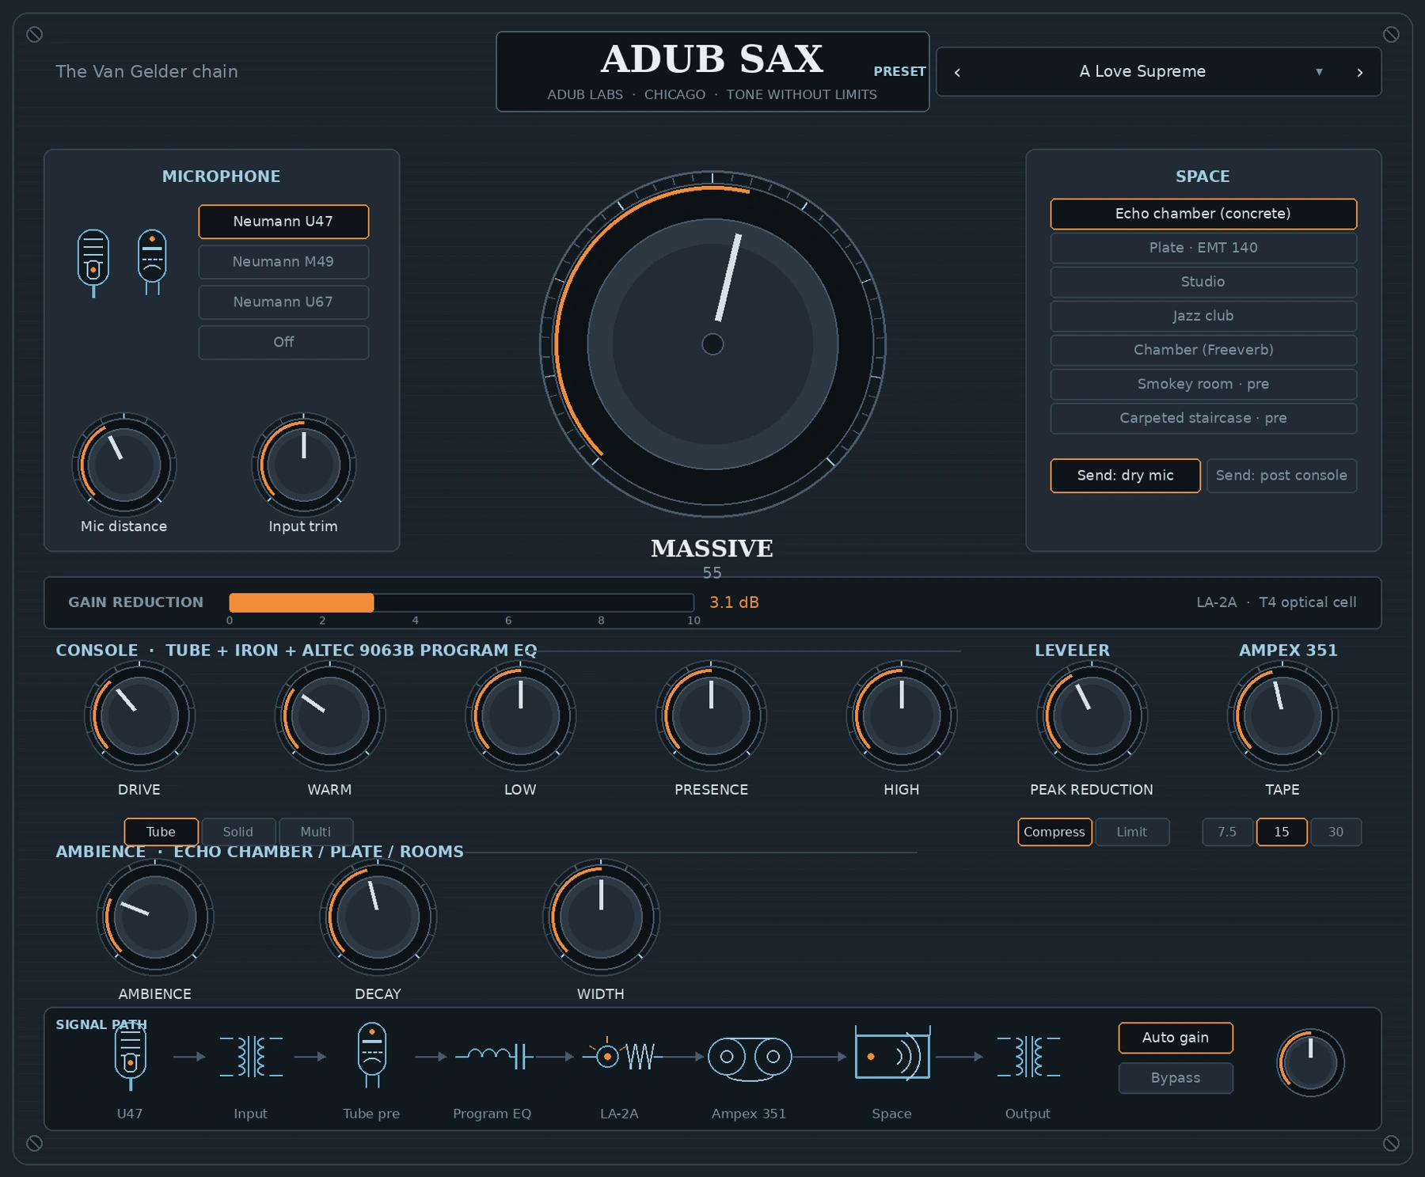
Task: Select 30 ips tape speed
Action: (x=1336, y=832)
